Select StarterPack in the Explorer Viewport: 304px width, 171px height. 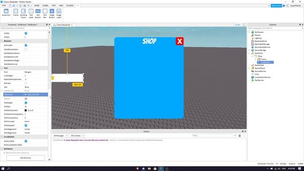point(259,65)
